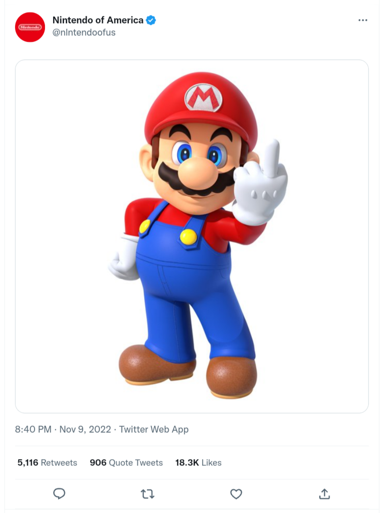384x513 pixels.
Task: Click the Nov 9, 2022 date
Action: coord(85,429)
